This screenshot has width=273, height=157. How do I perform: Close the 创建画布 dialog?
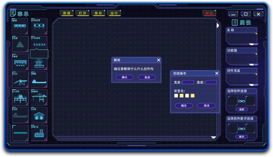(217, 73)
